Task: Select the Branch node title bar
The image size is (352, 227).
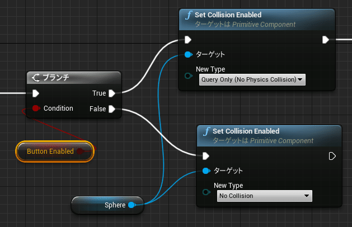Action: click(x=74, y=78)
